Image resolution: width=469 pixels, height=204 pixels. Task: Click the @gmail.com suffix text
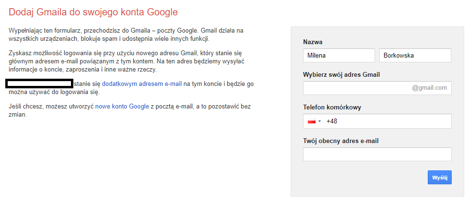tap(429, 88)
